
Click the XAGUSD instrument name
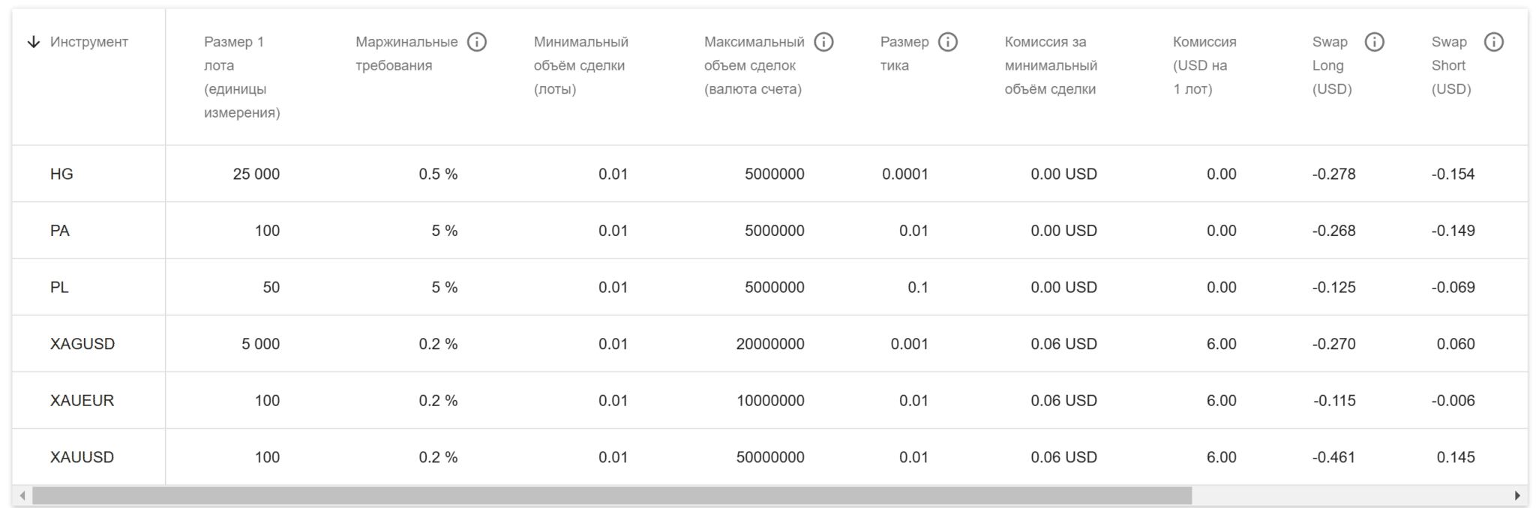82,344
